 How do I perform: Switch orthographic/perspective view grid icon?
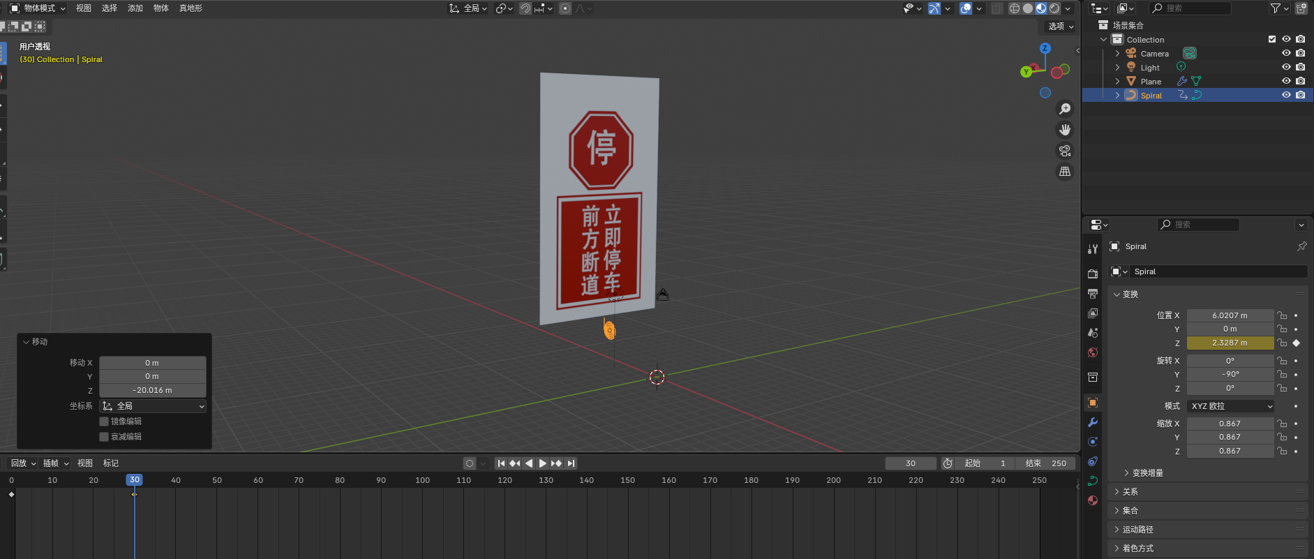click(1065, 172)
